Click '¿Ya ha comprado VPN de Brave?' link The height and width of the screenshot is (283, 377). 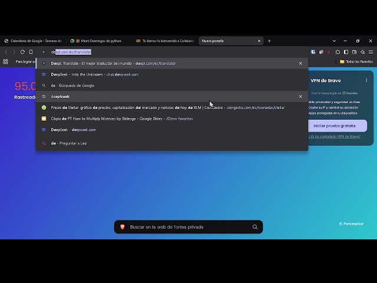tap(335, 136)
